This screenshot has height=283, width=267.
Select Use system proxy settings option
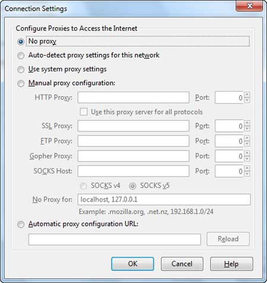pyautogui.click(x=21, y=70)
